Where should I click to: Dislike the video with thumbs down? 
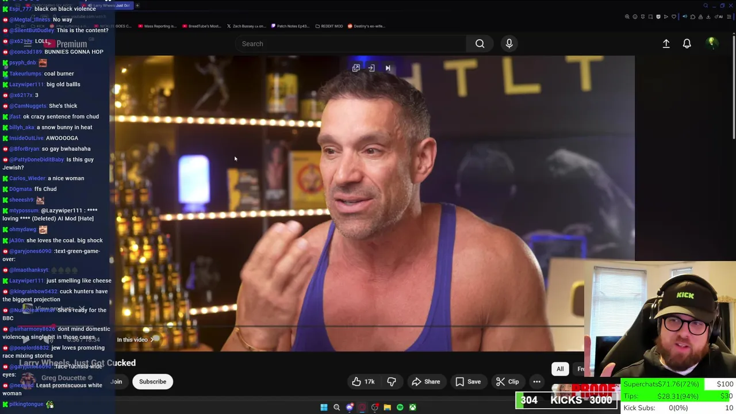(x=392, y=382)
